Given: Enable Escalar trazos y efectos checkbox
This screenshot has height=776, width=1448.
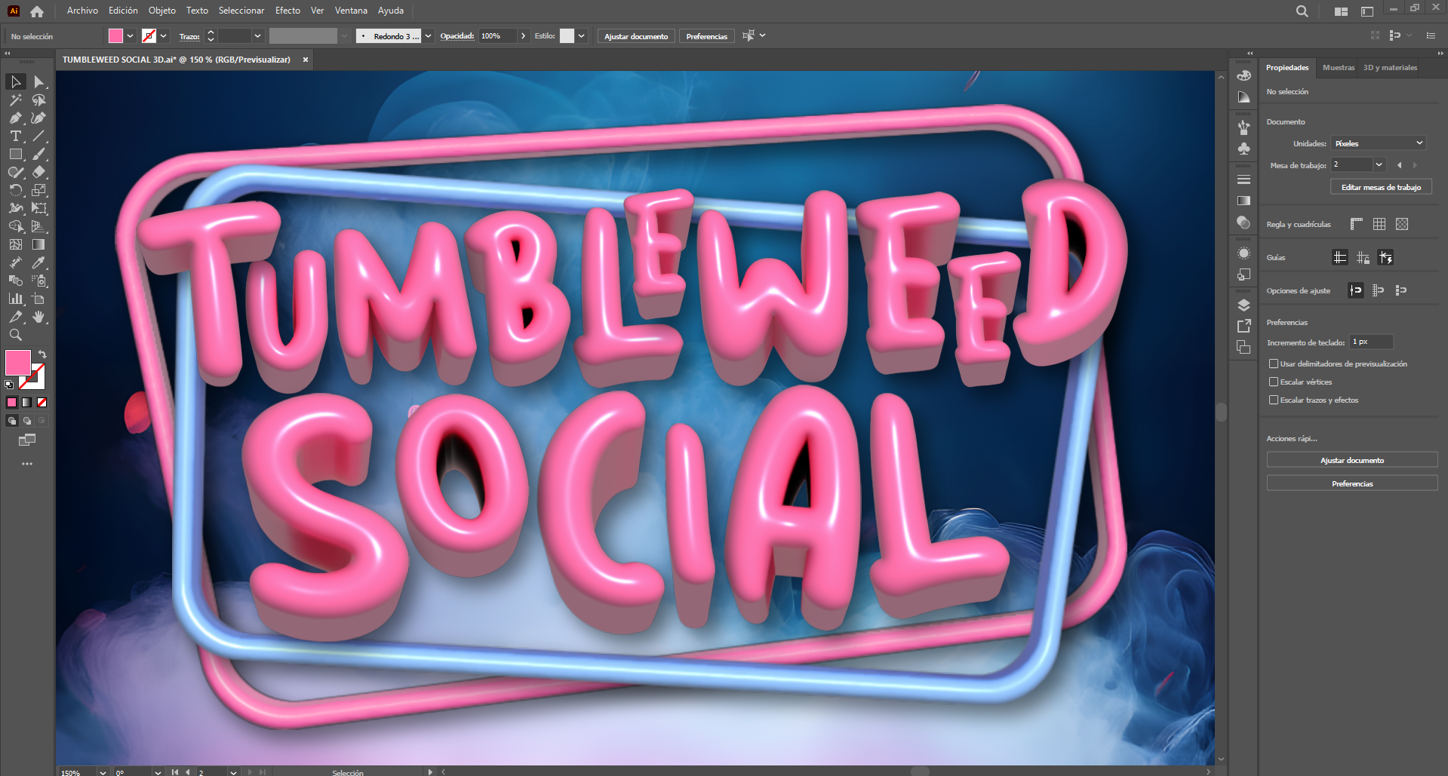Looking at the screenshot, I should coord(1274,400).
